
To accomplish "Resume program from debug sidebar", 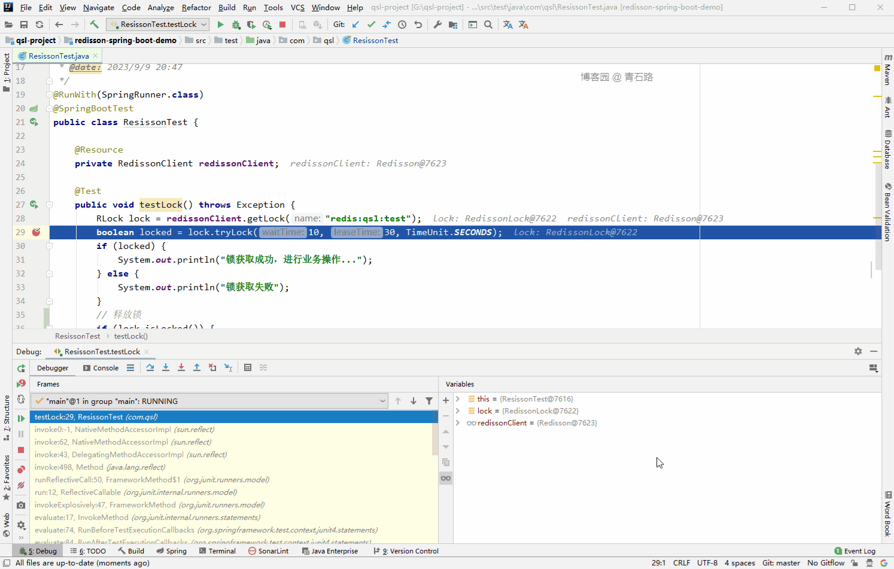I will click(x=21, y=418).
